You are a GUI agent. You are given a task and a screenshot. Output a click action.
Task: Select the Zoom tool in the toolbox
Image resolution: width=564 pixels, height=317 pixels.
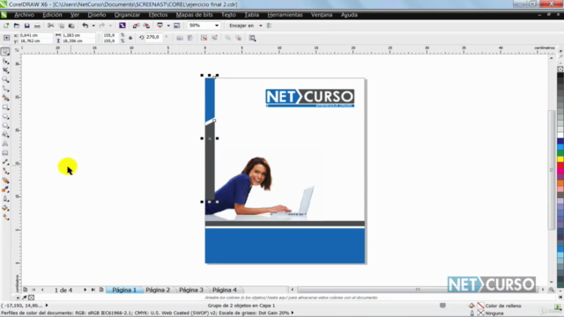click(x=5, y=79)
